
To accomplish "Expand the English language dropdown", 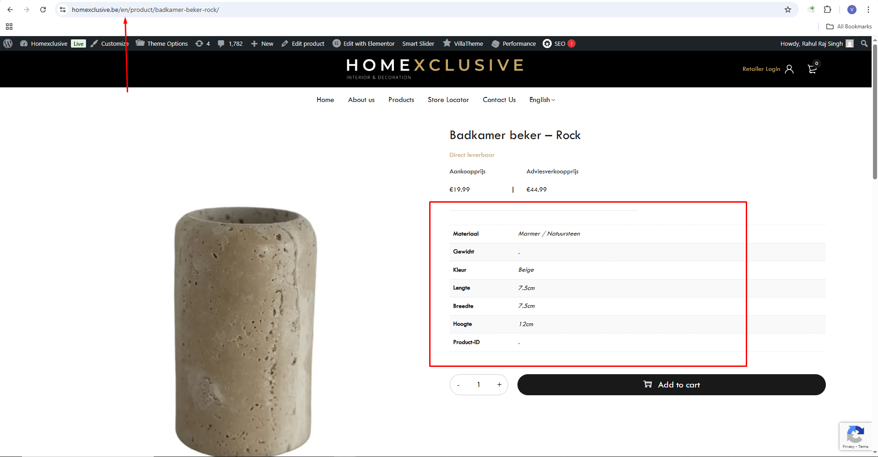I will coord(542,100).
